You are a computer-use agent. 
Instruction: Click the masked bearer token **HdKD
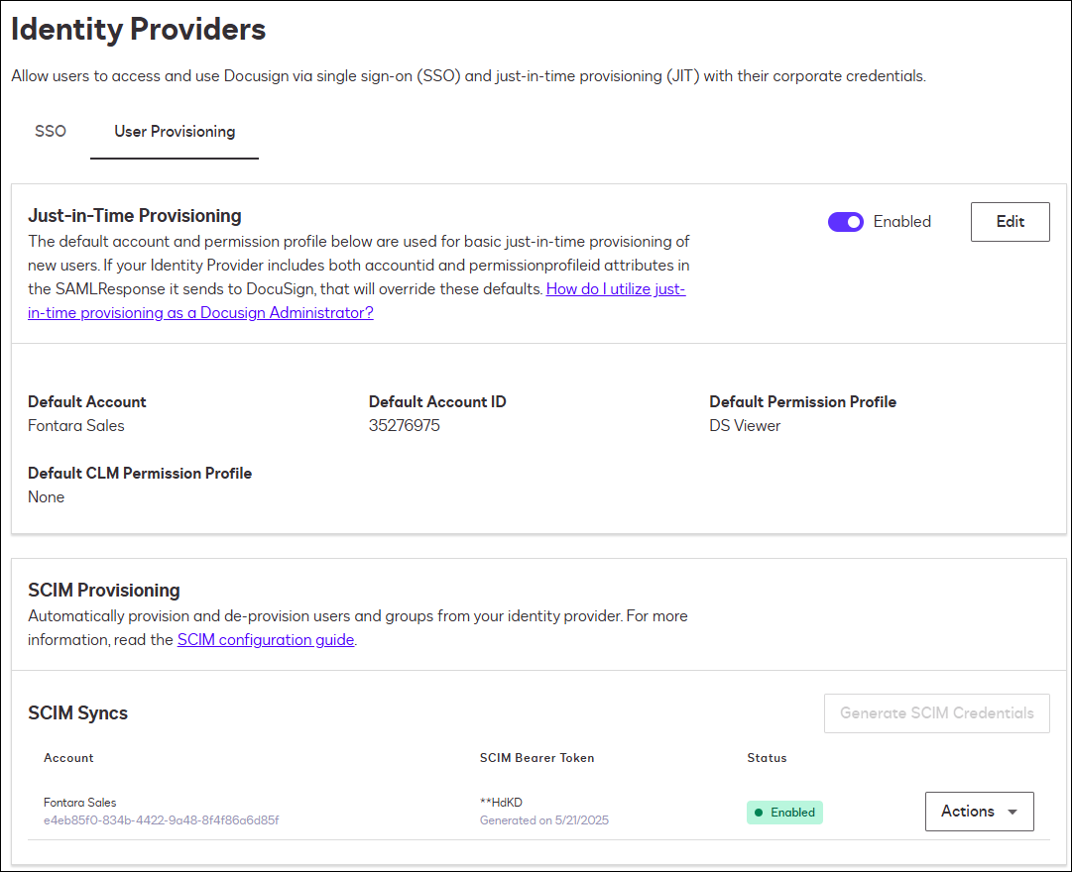pyautogui.click(x=502, y=802)
